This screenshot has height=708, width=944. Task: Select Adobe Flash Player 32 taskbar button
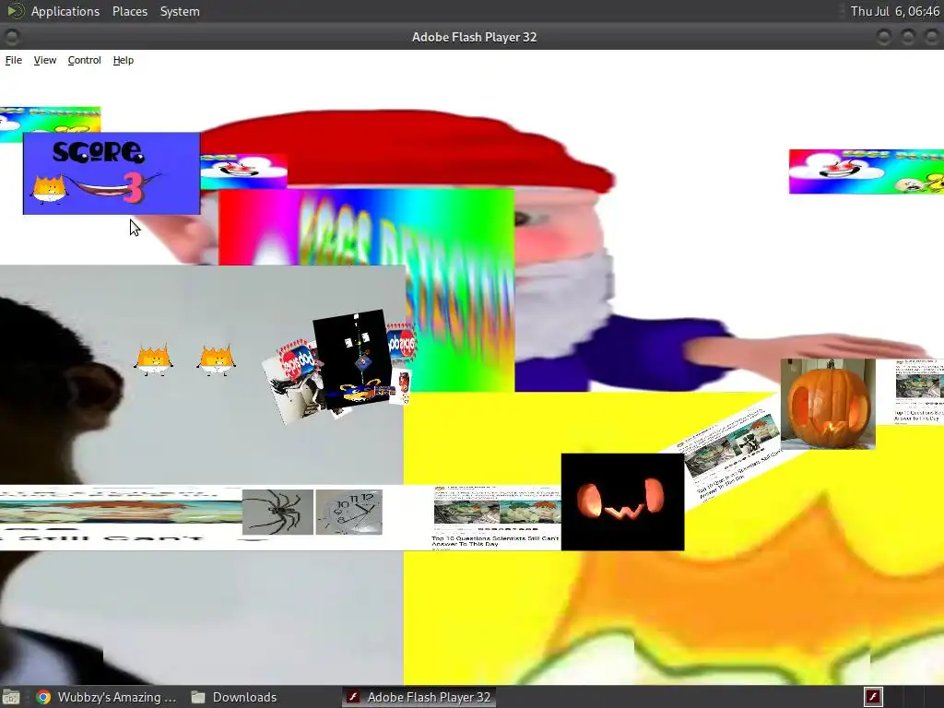pyautogui.click(x=419, y=697)
